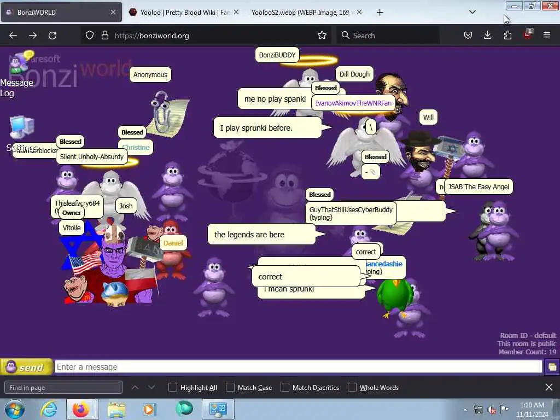Enable the Match Diacritics checkbox
The height and width of the screenshot is (420, 560).
[285, 388]
